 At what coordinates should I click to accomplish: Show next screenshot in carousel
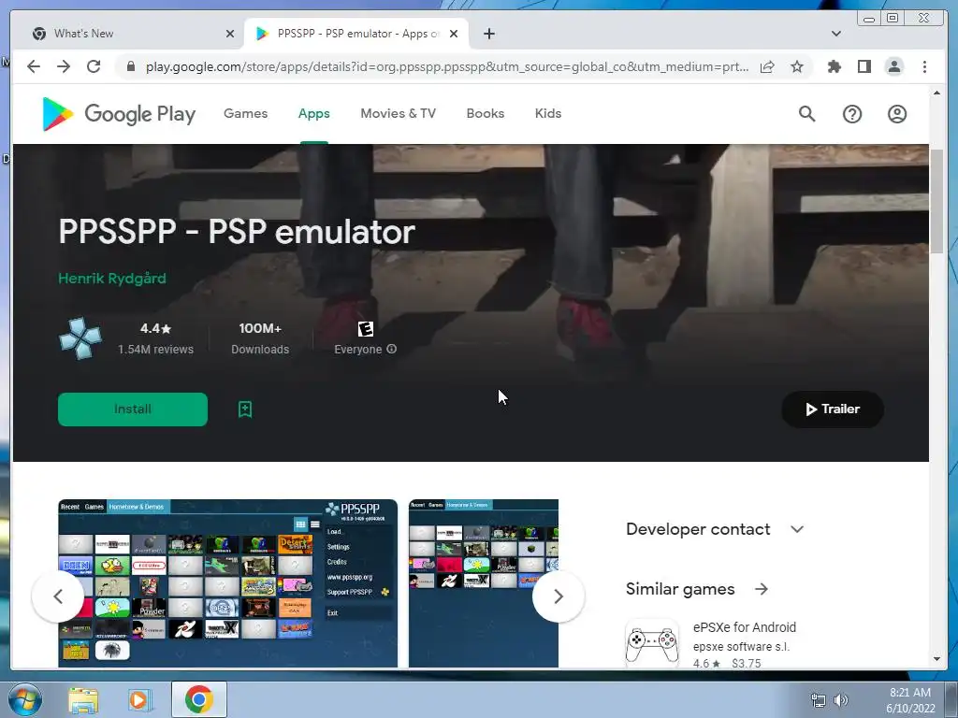tap(558, 596)
